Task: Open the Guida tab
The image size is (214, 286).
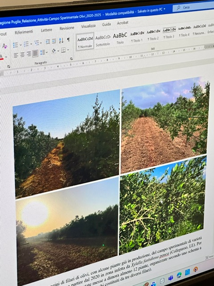Action: click(x=106, y=24)
